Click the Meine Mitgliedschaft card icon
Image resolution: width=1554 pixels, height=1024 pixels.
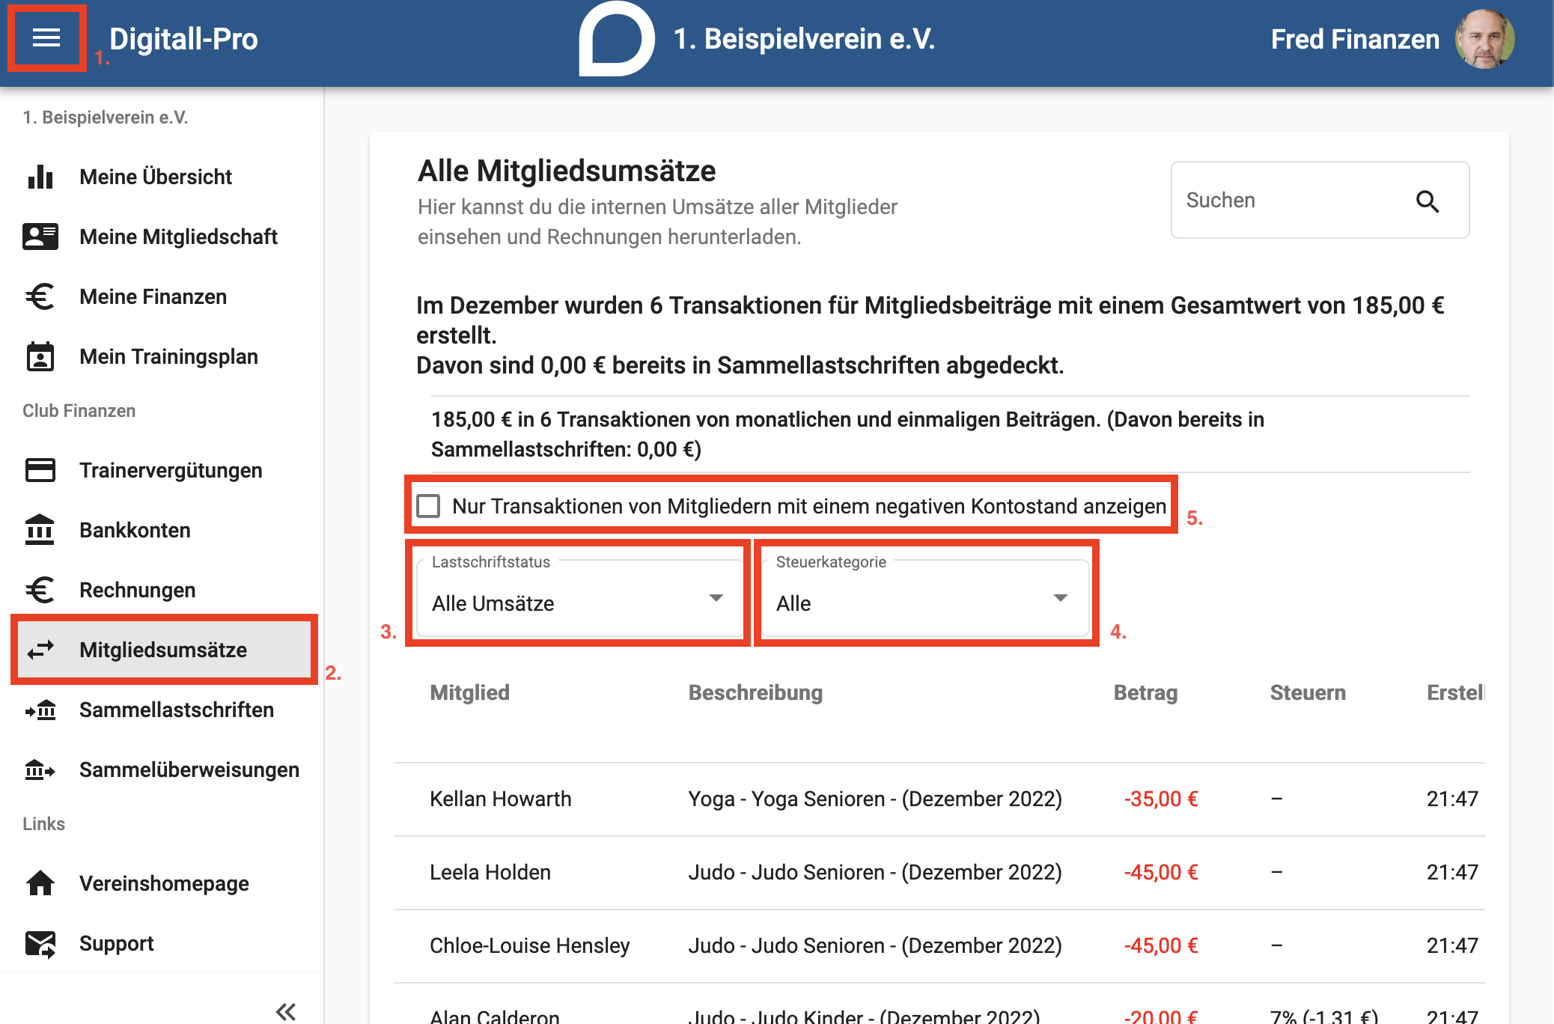pyautogui.click(x=40, y=237)
